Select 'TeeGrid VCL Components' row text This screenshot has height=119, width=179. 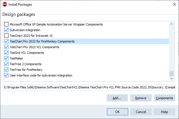27,53
